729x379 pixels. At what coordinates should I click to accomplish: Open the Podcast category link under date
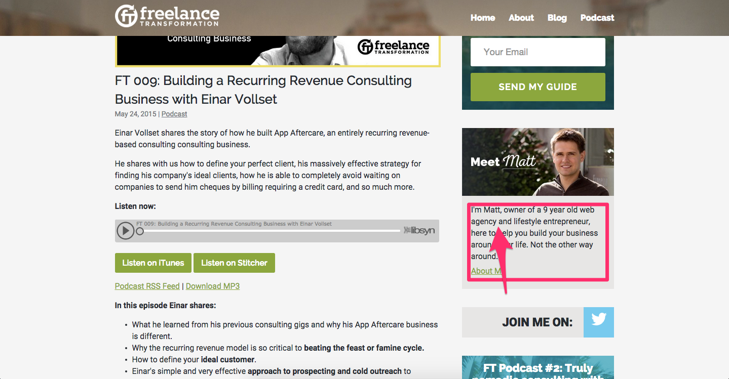tap(174, 114)
